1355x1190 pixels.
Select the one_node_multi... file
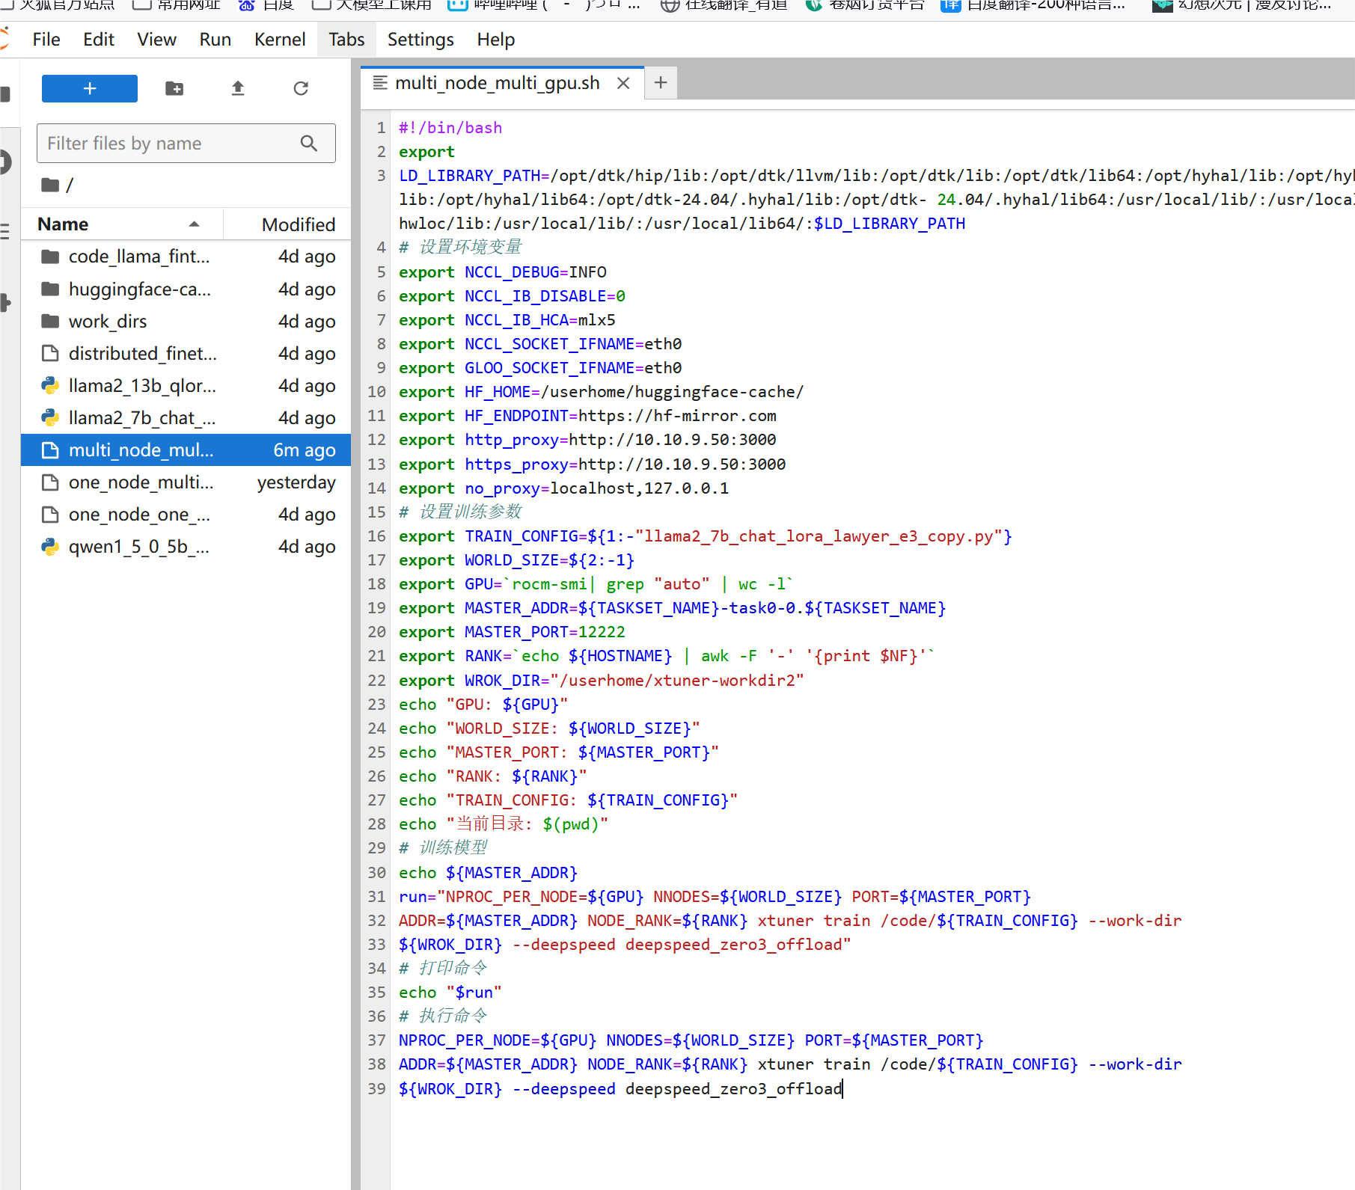point(141,482)
